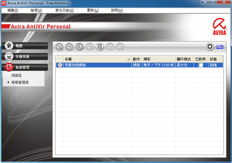Click the gear configuration icon

tap(210, 47)
